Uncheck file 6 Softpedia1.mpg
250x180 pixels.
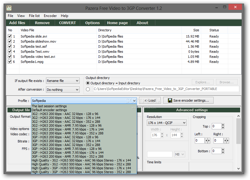10,62
